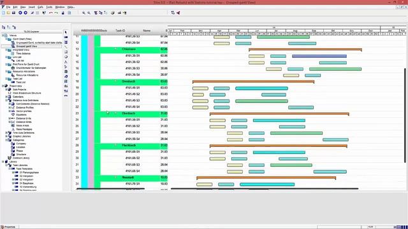Open the Edit menu
The width and height of the screenshot is (408, 229).
point(15,7)
